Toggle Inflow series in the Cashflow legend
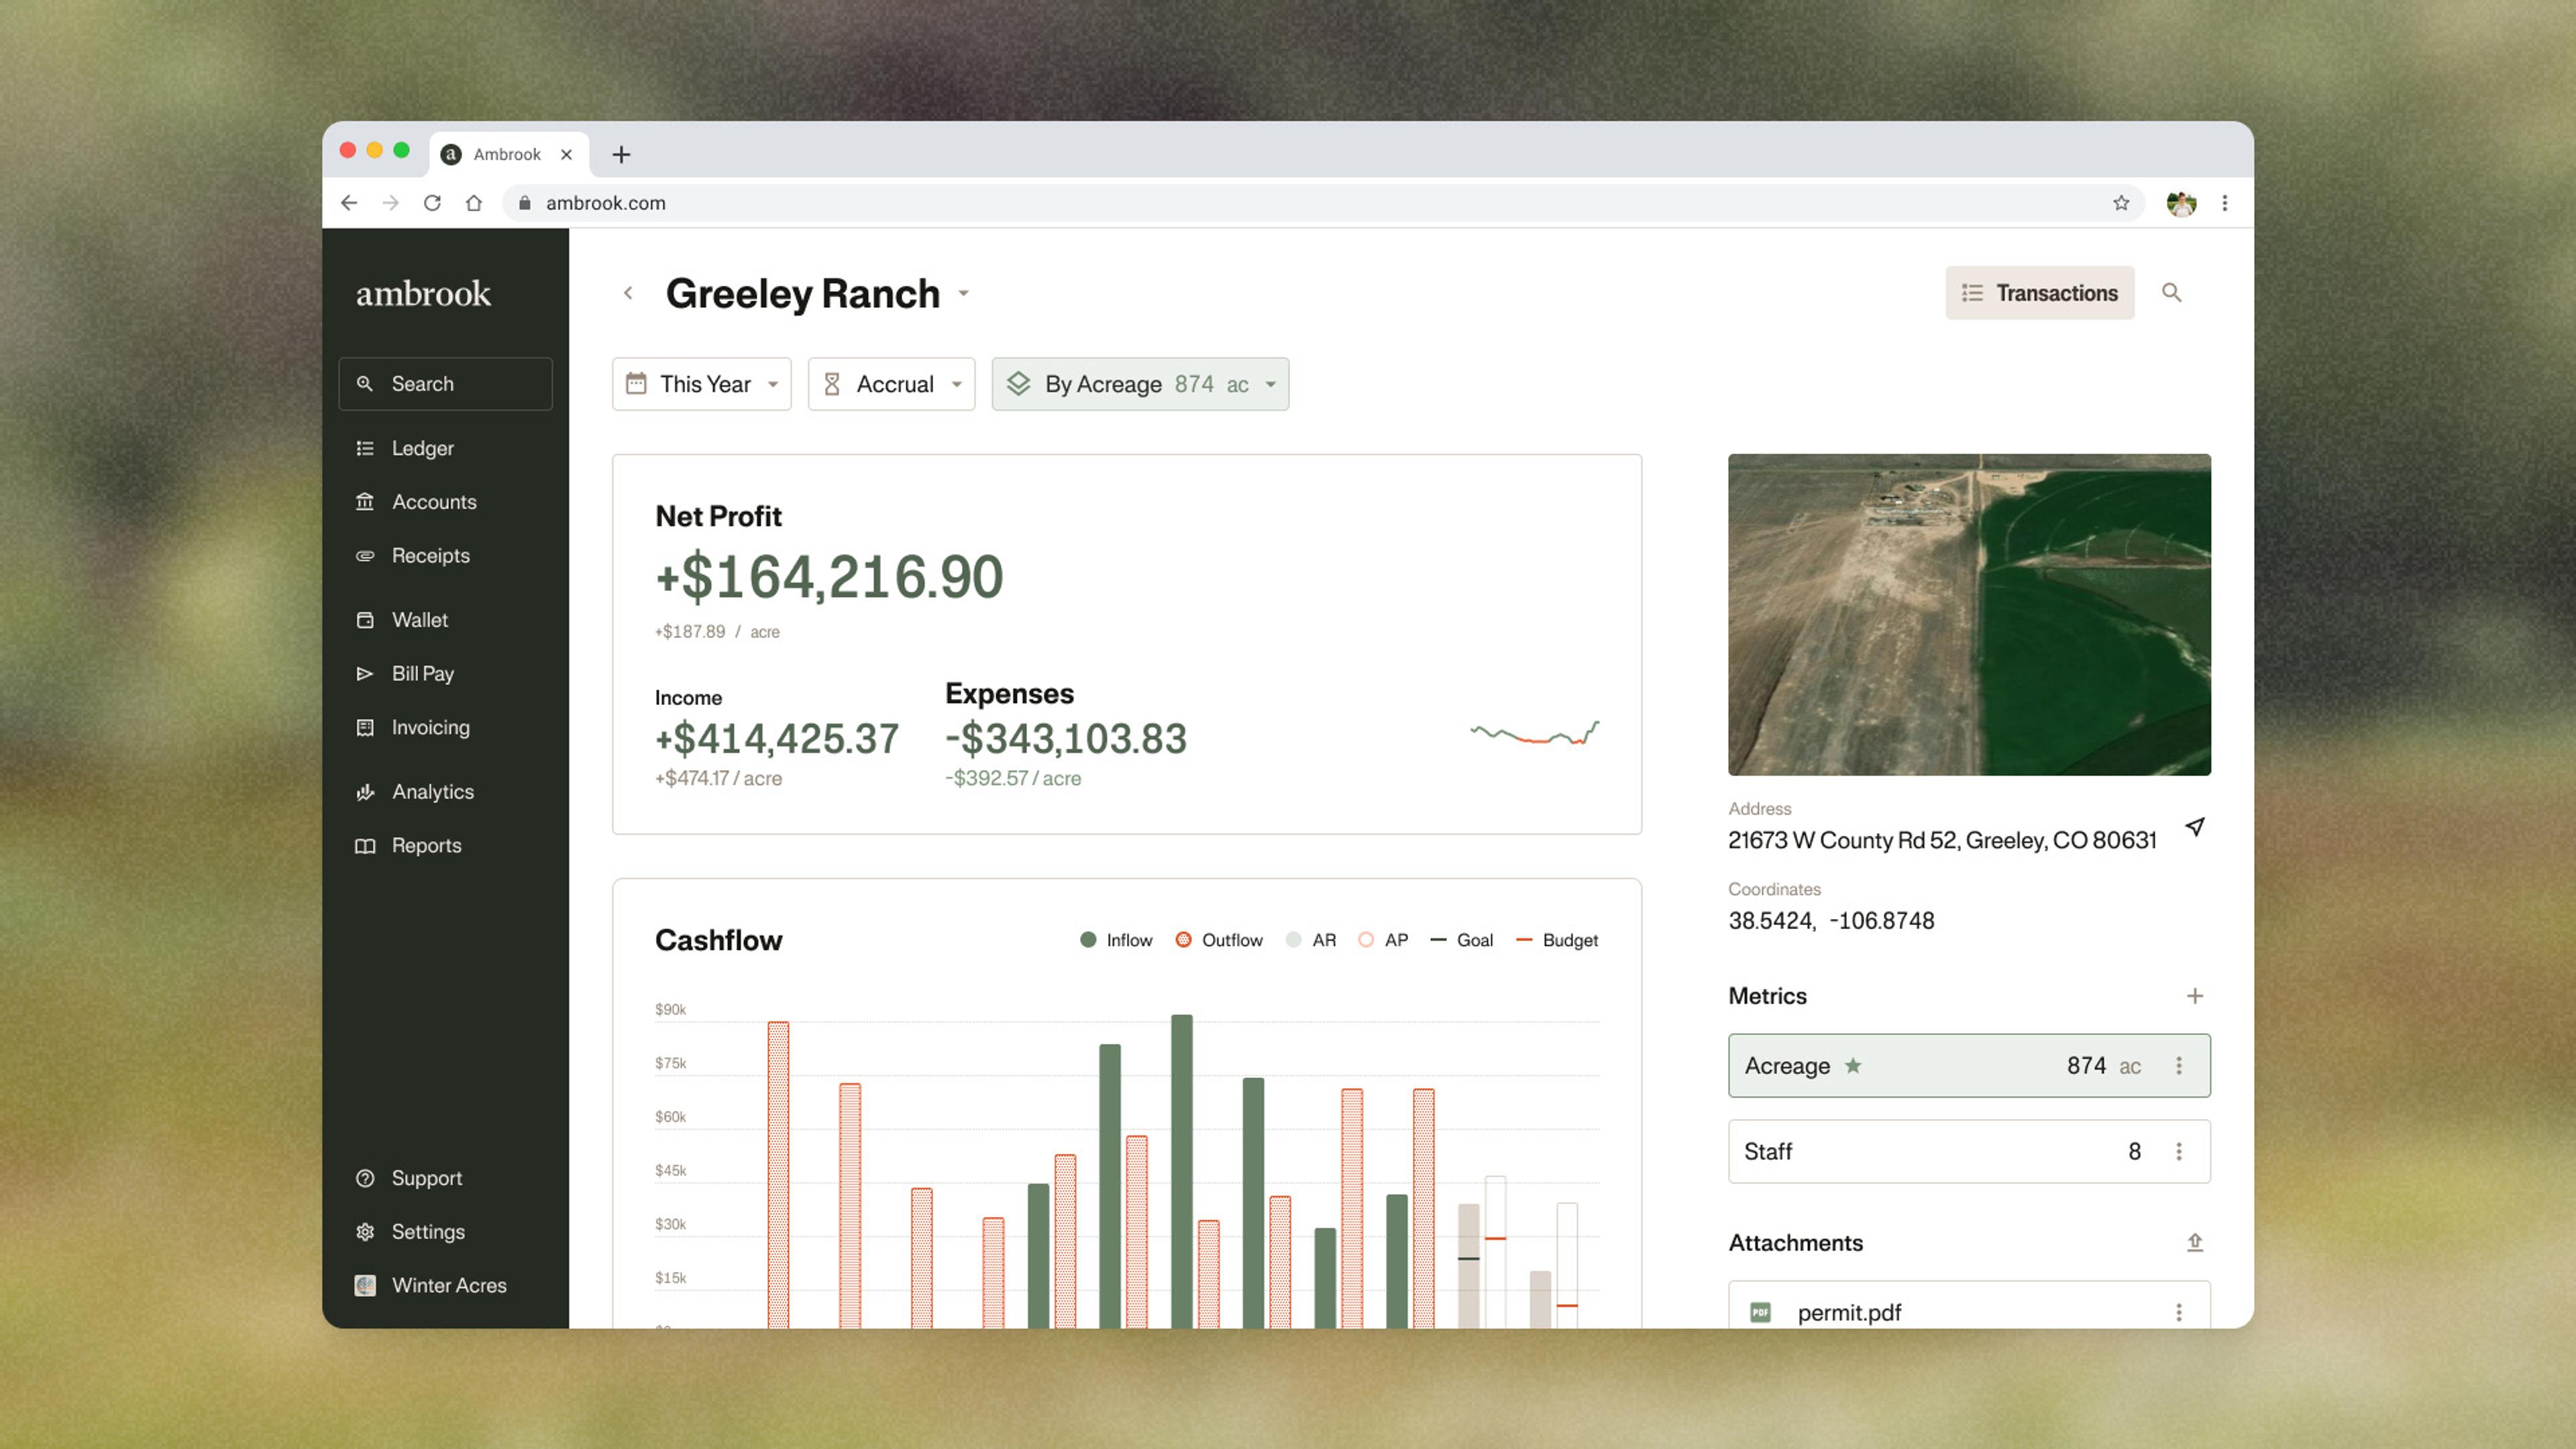2576x1449 pixels. [x=1116, y=940]
